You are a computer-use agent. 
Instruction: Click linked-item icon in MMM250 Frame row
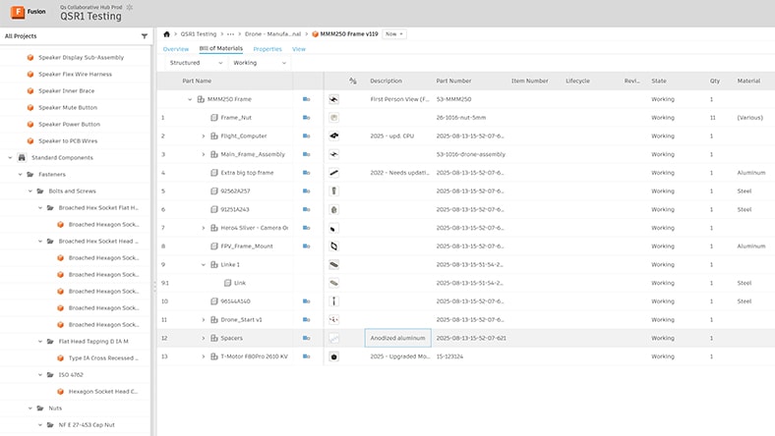pyautogui.click(x=307, y=99)
